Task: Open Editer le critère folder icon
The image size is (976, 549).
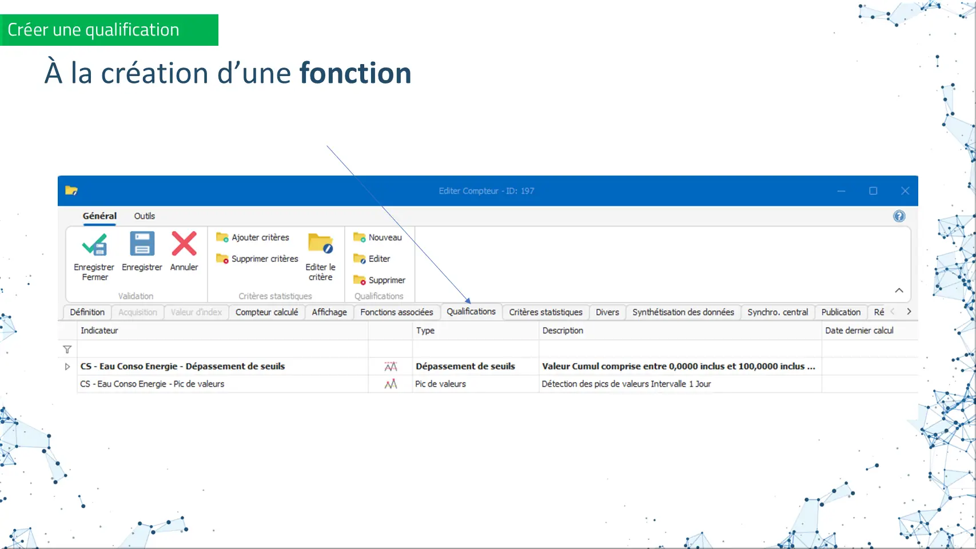Action: (320, 244)
